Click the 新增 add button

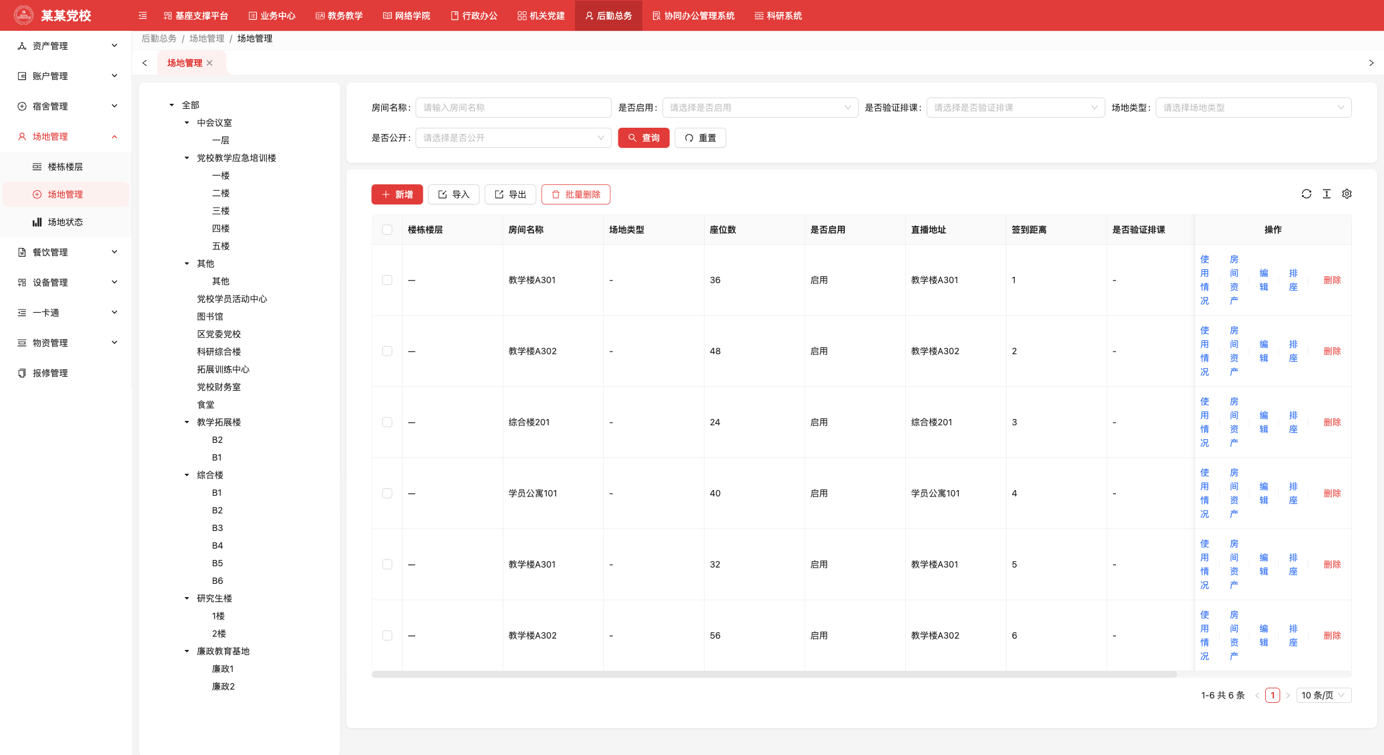(x=397, y=194)
